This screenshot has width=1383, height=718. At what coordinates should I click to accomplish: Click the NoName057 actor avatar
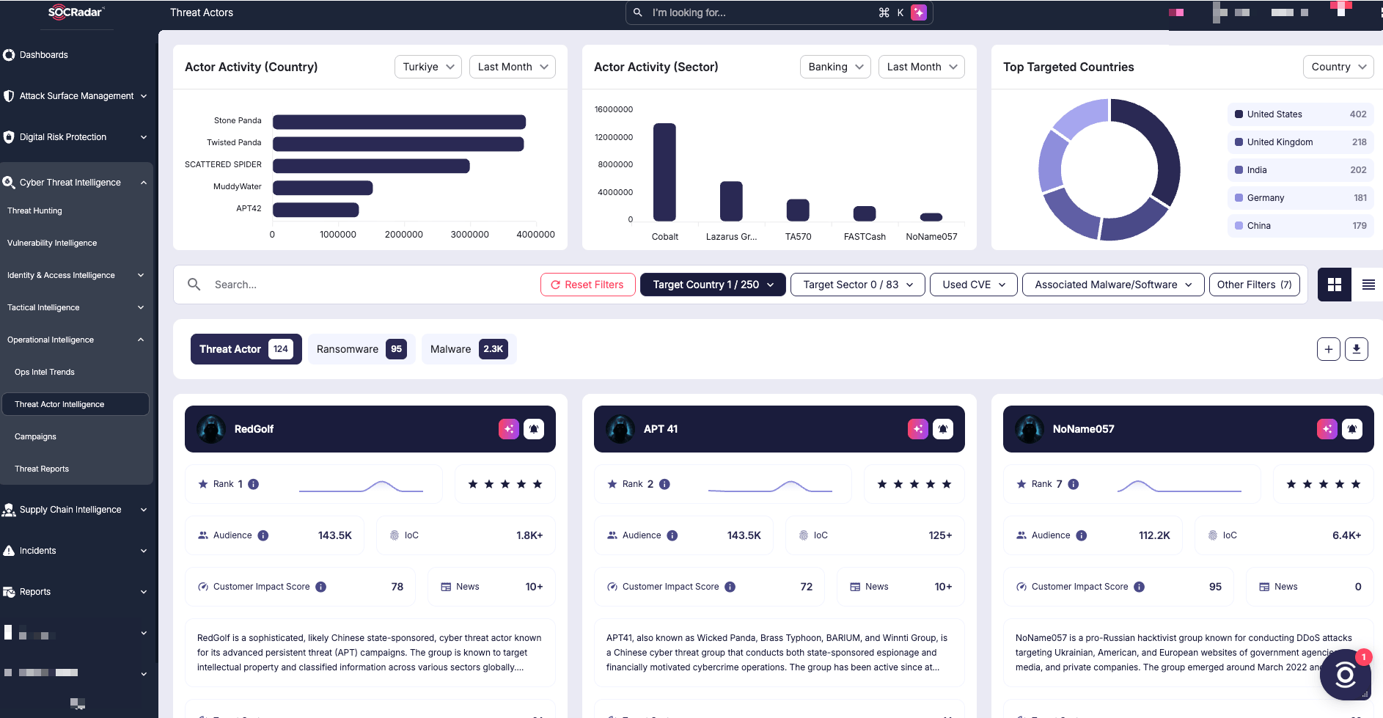(x=1030, y=429)
